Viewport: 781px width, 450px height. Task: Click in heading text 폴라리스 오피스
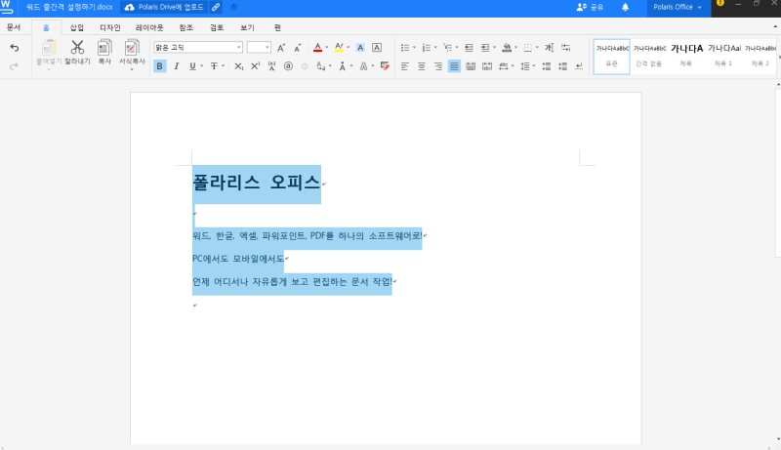tap(256, 183)
